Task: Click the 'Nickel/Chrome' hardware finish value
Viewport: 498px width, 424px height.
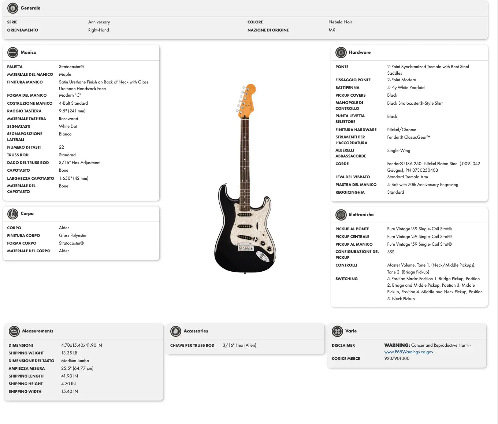Action: (402, 130)
